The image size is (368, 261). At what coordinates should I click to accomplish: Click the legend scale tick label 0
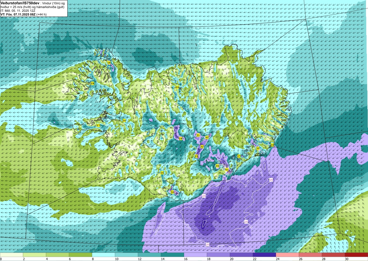tap(1, 259)
